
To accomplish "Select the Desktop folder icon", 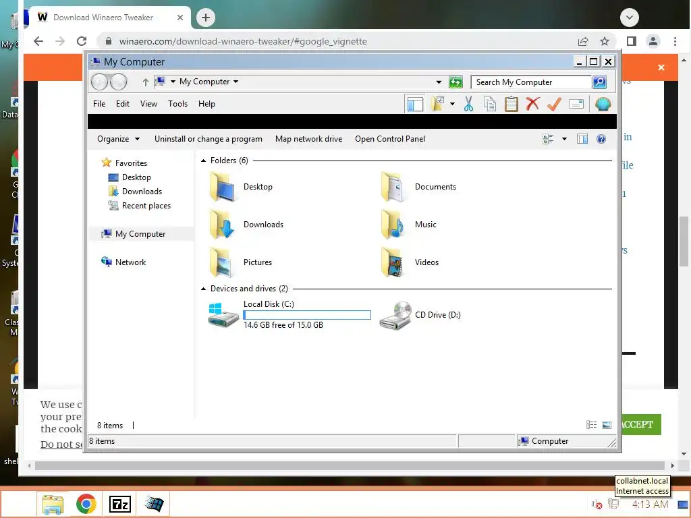I will pyautogui.click(x=223, y=187).
